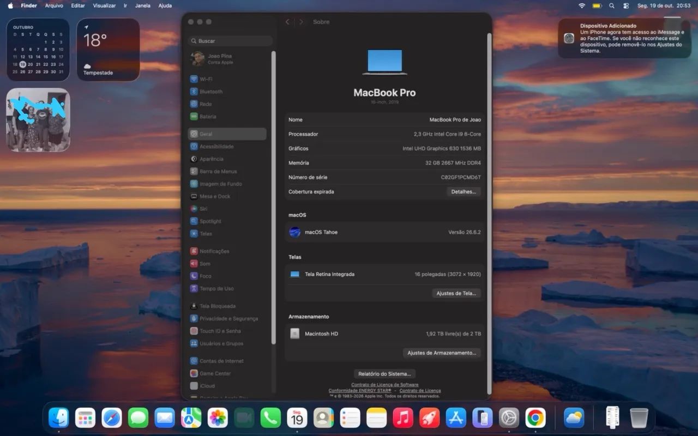Open the Apple menu
Image resolution: width=698 pixels, height=436 pixels.
click(10, 5)
